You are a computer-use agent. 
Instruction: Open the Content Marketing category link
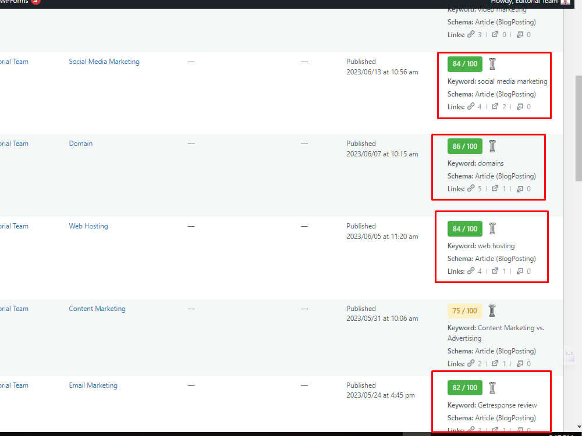click(97, 309)
